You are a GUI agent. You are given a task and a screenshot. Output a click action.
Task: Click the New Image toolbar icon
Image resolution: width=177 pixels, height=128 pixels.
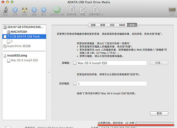72,10
